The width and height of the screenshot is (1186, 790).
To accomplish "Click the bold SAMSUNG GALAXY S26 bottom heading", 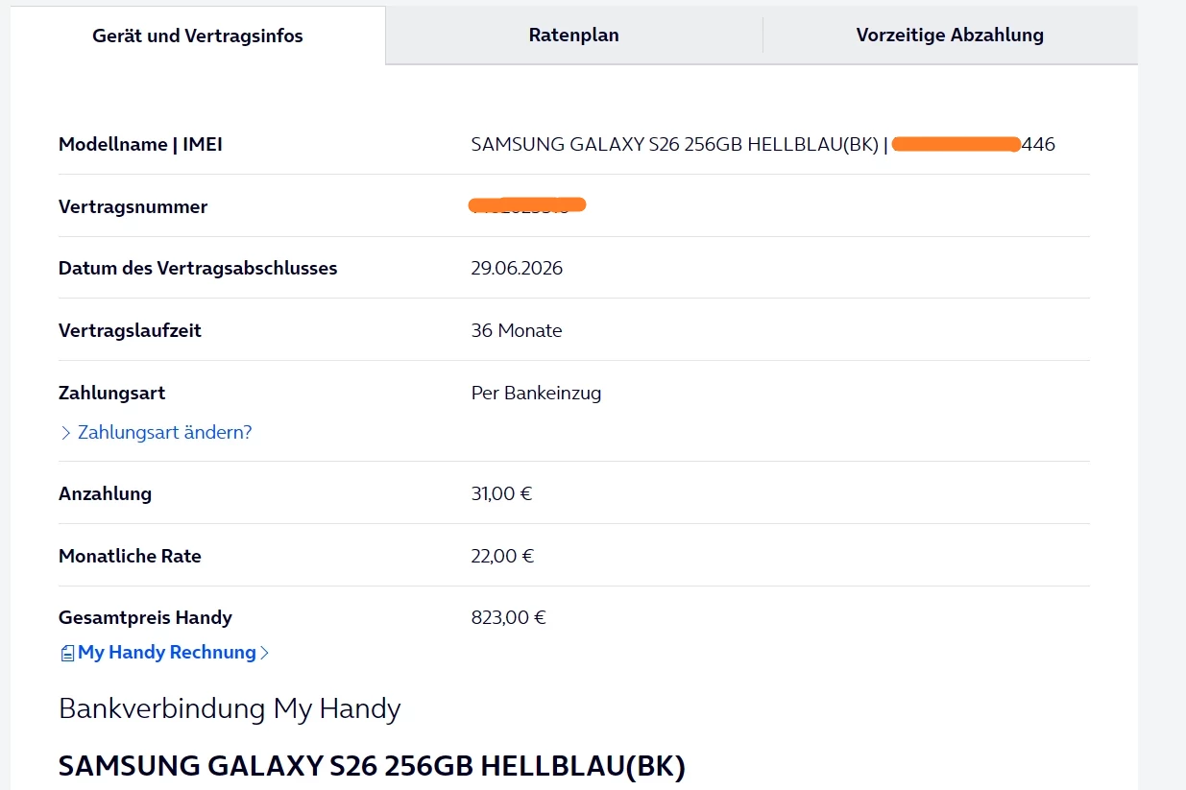I will pos(372,767).
